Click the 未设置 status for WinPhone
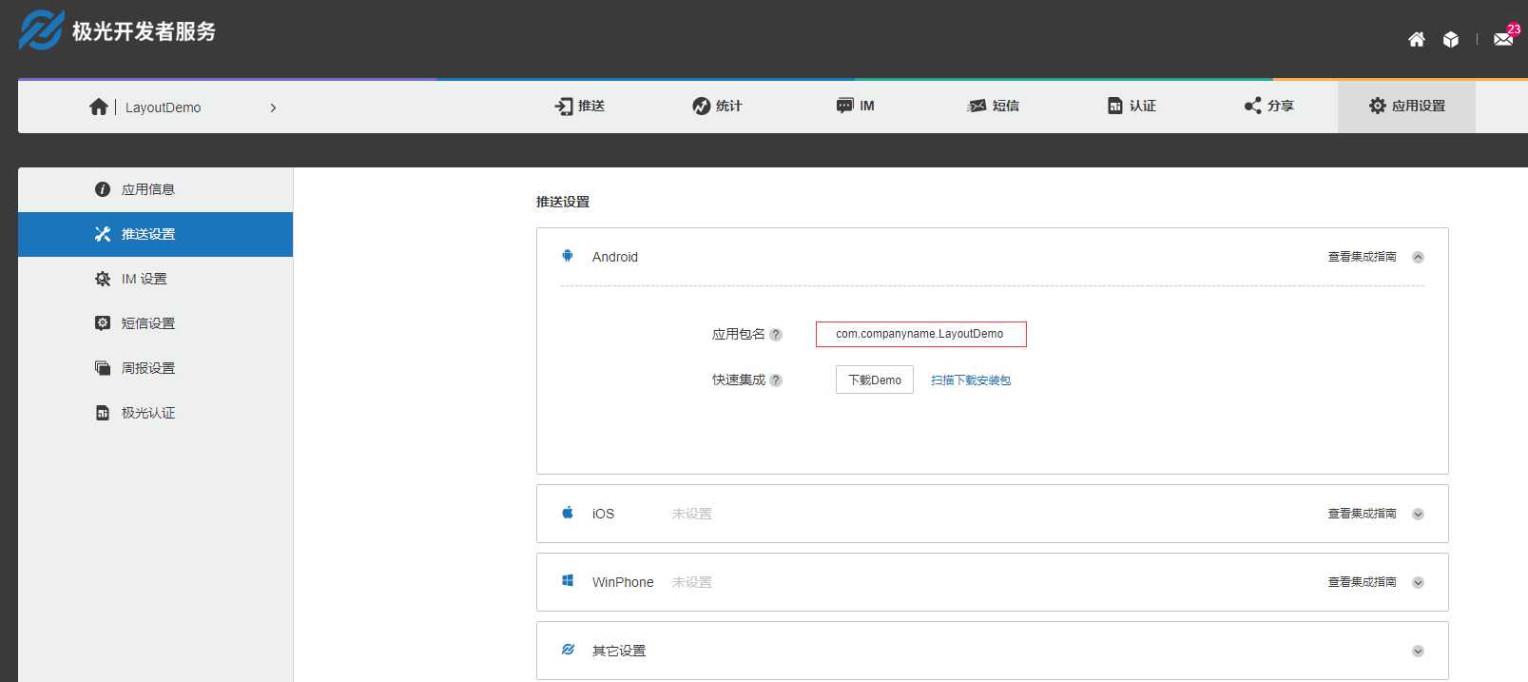This screenshot has width=1528, height=682. (691, 582)
